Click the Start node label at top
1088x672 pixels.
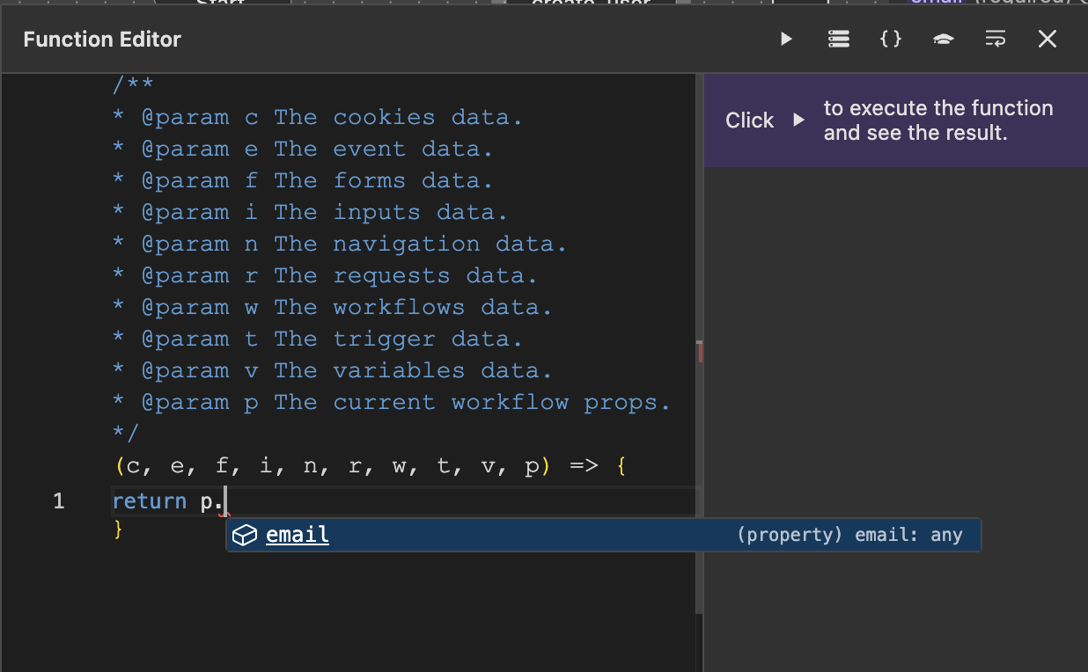(x=220, y=3)
